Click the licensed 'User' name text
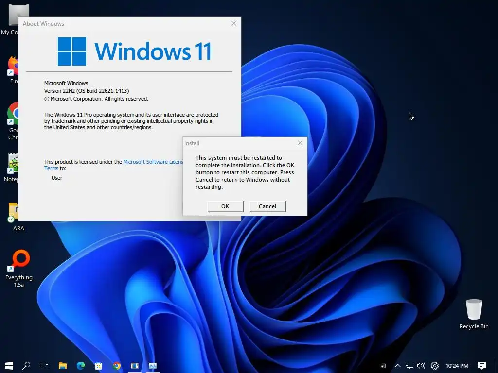 click(x=57, y=178)
